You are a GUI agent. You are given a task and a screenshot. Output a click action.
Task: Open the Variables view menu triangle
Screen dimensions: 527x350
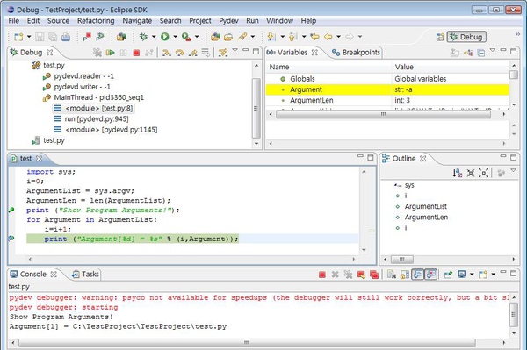tap(493, 50)
